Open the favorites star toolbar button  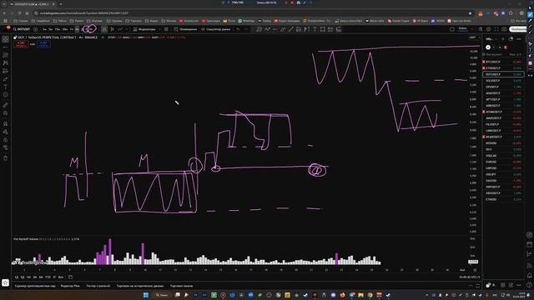(6, 282)
